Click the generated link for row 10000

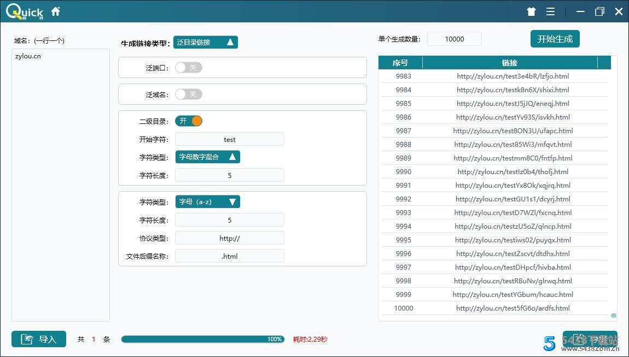pos(510,308)
